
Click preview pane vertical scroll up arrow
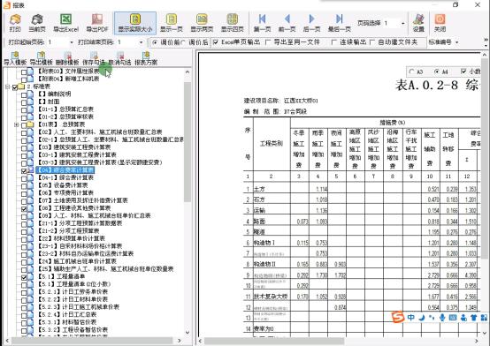486,55
